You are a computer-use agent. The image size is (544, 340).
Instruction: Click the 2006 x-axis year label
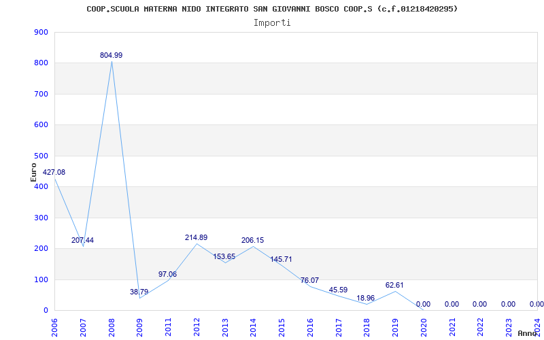[54, 327]
